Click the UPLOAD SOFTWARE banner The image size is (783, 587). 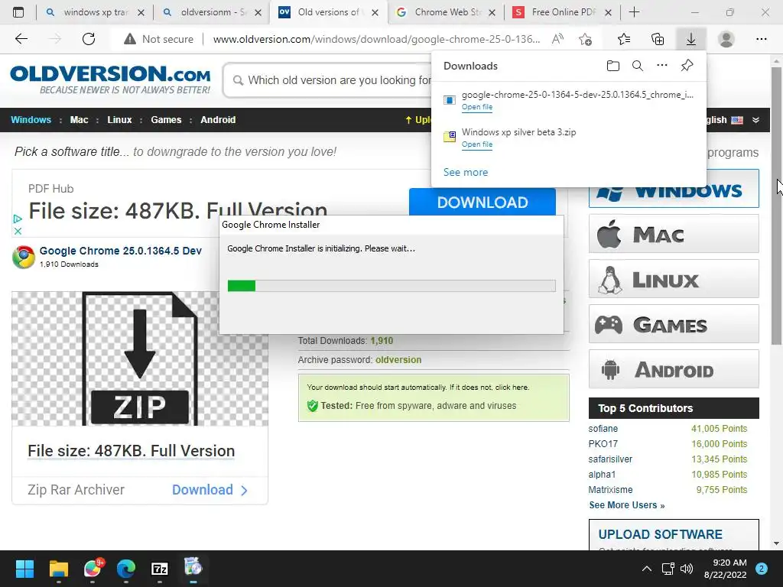click(674, 534)
